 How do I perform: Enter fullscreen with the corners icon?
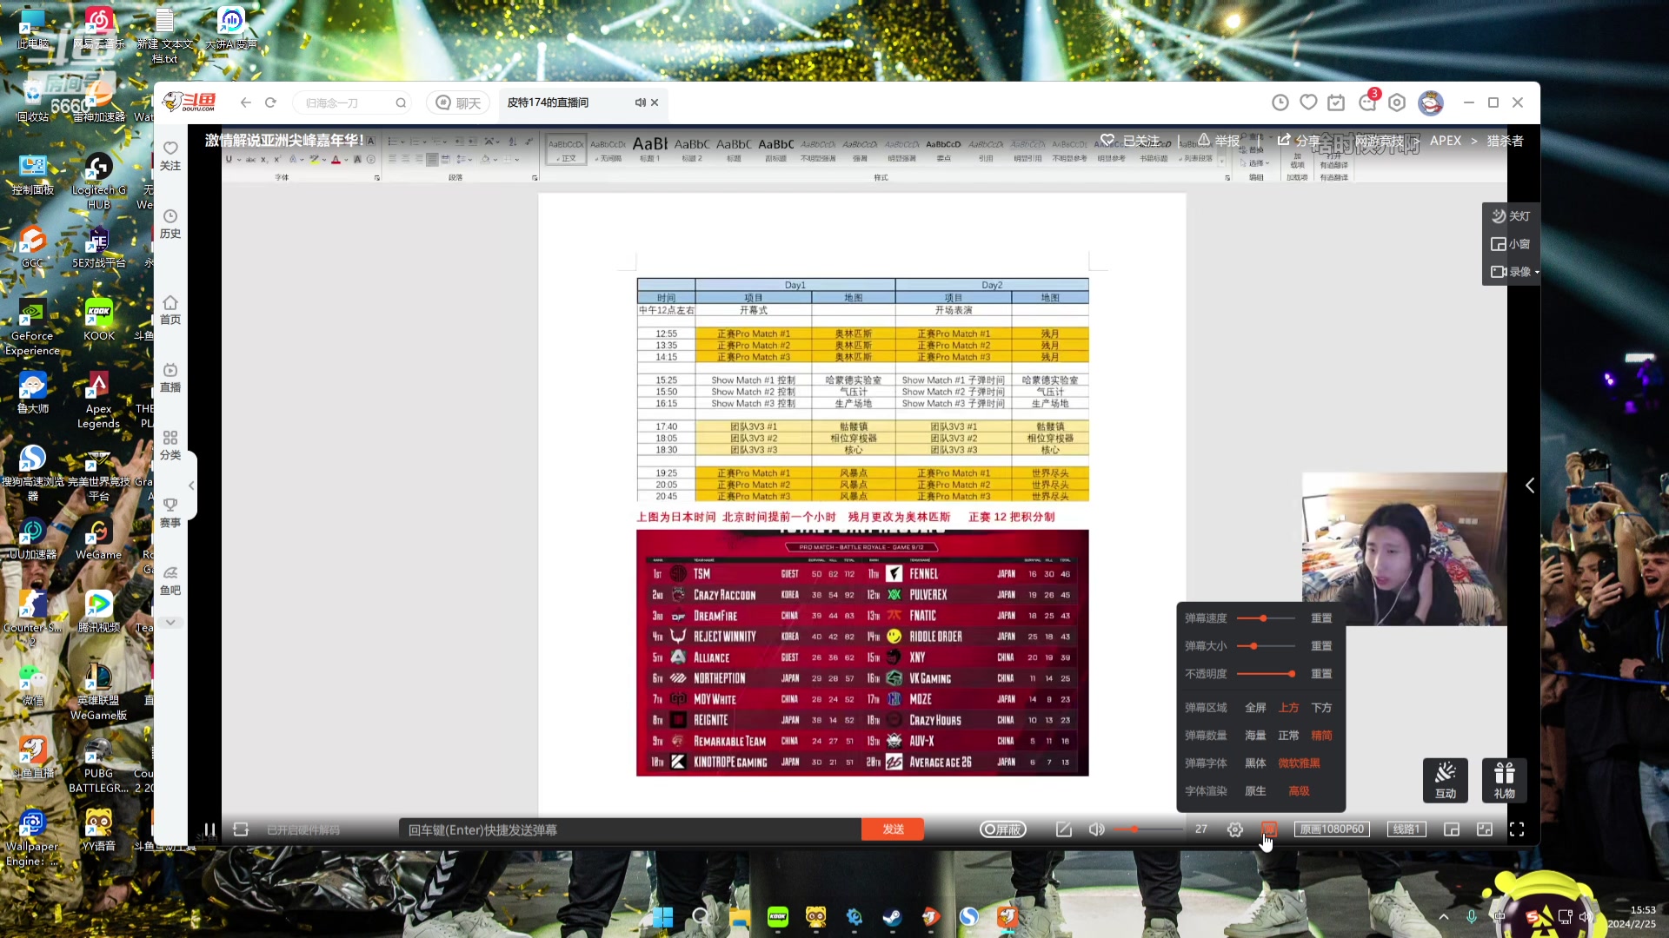(x=1517, y=829)
